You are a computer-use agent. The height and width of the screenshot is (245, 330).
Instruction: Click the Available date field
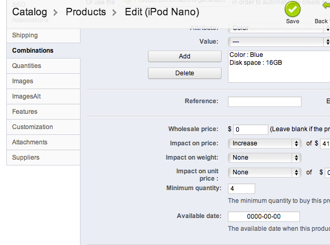click(x=264, y=217)
